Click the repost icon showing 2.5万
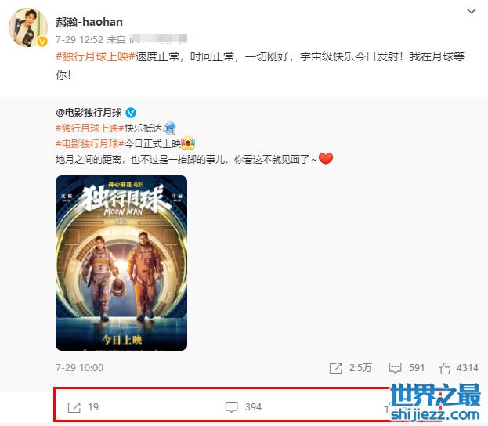 335,368
